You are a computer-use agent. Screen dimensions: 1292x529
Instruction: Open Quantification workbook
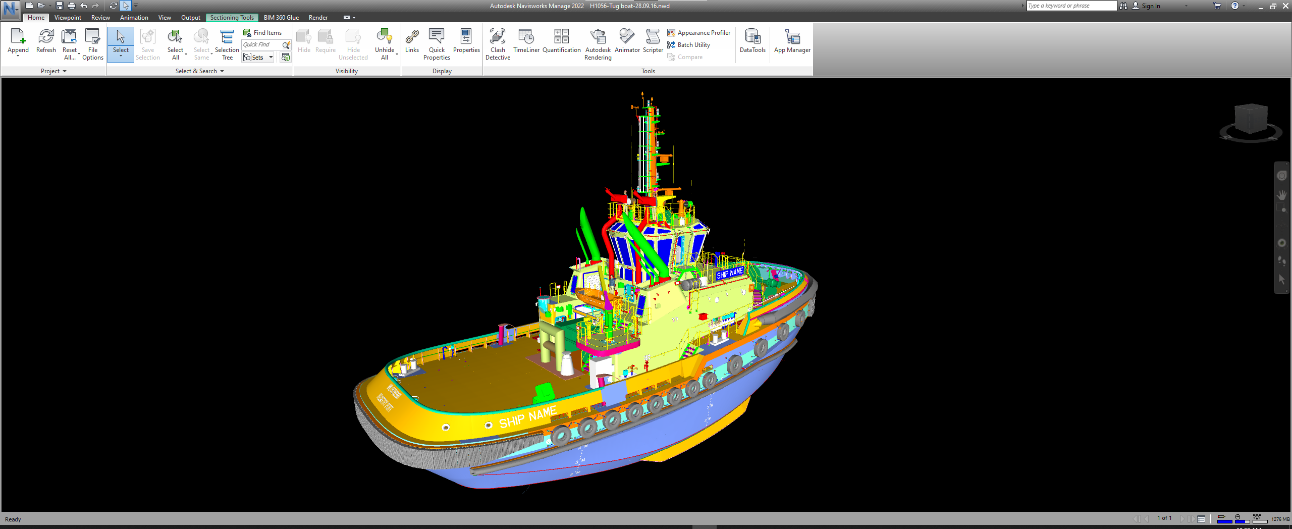[561, 41]
